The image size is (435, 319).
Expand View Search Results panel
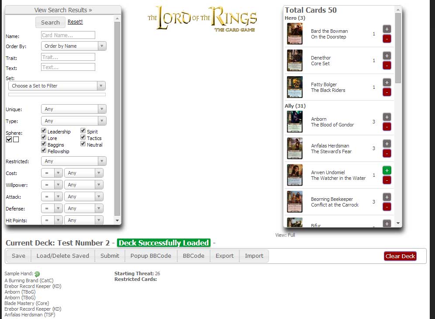point(63,10)
